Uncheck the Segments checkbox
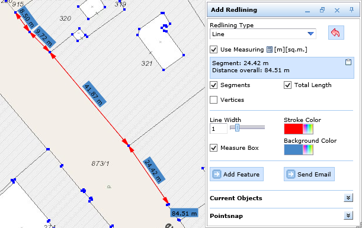This screenshot has width=362, height=228. point(213,85)
